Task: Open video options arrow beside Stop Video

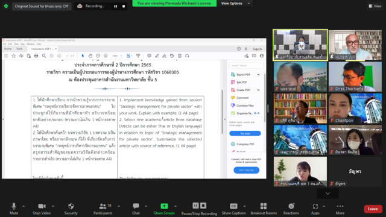Action: 53,206
